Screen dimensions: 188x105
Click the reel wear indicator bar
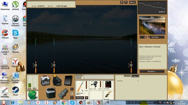100,84
